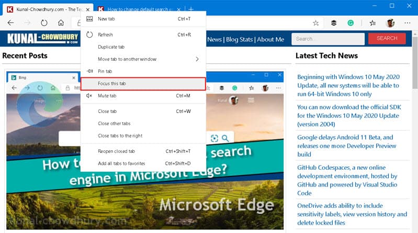The image size is (418, 233).
Task: Click the red SEARCH button
Action: point(387,38)
